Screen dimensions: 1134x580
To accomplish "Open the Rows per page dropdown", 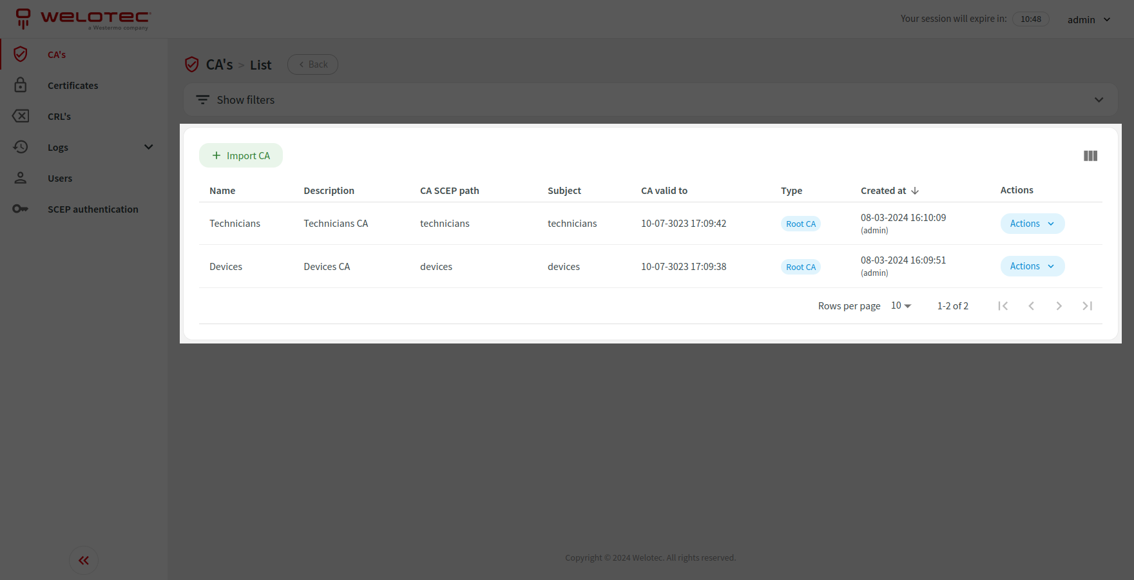I will pos(899,305).
